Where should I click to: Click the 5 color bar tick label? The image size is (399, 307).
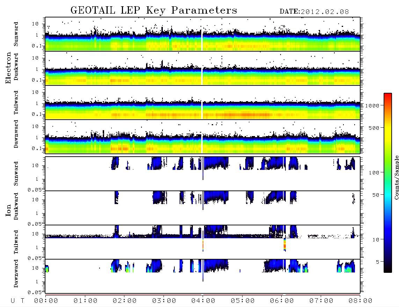point(377,262)
